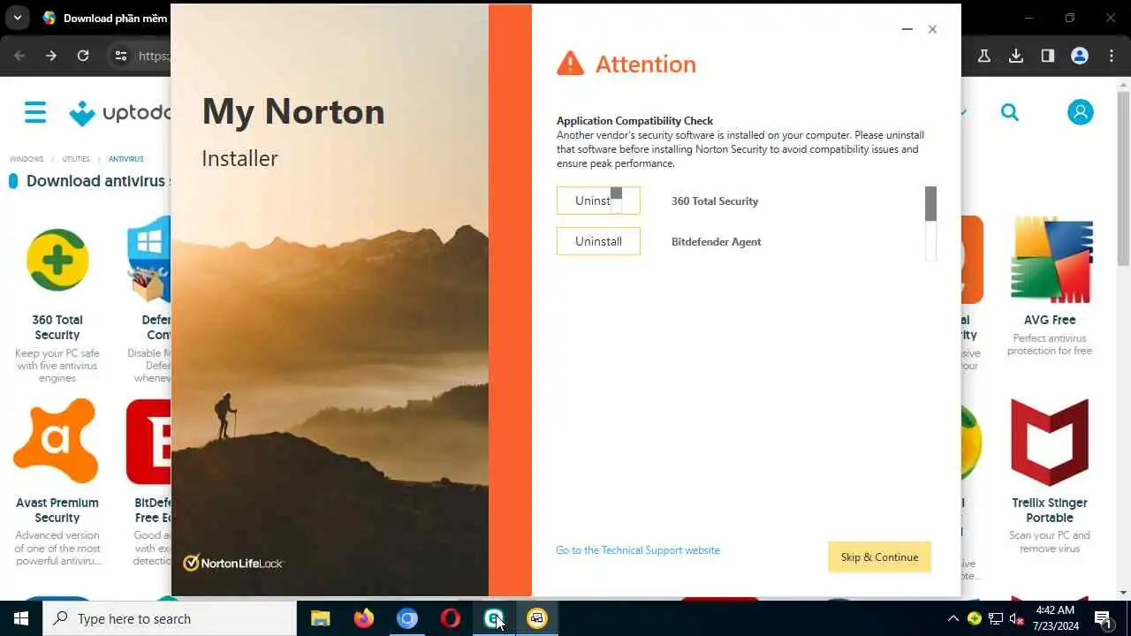Click the Bitdefender red app icon

148,442
